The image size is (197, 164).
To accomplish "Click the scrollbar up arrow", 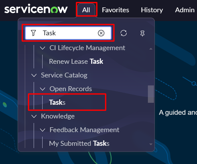I will click(x=151, y=49).
